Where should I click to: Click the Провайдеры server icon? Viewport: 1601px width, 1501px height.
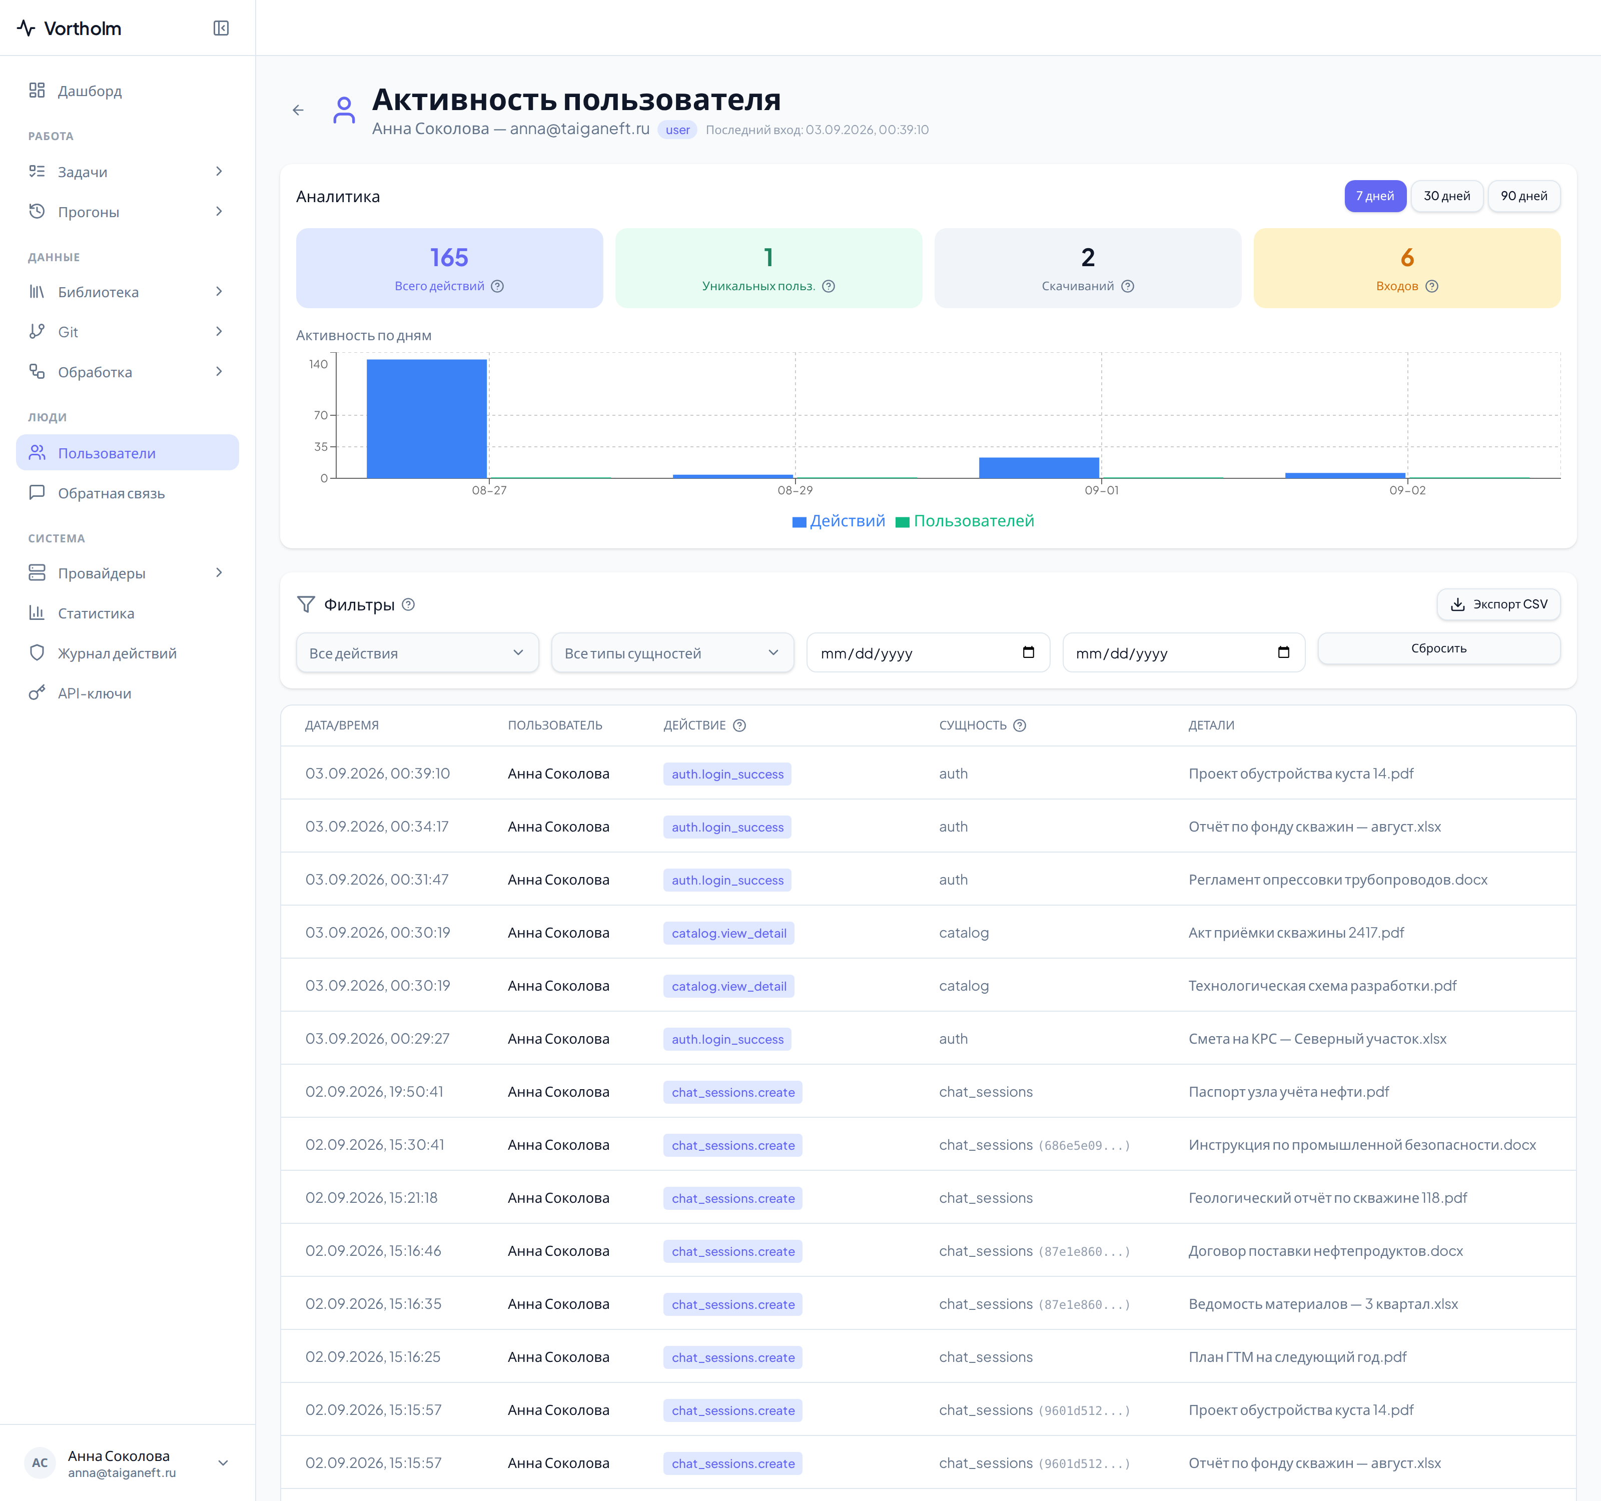pyautogui.click(x=37, y=572)
